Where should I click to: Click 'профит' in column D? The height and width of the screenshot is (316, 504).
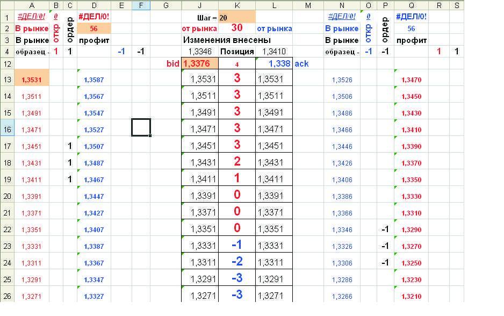click(x=94, y=40)
